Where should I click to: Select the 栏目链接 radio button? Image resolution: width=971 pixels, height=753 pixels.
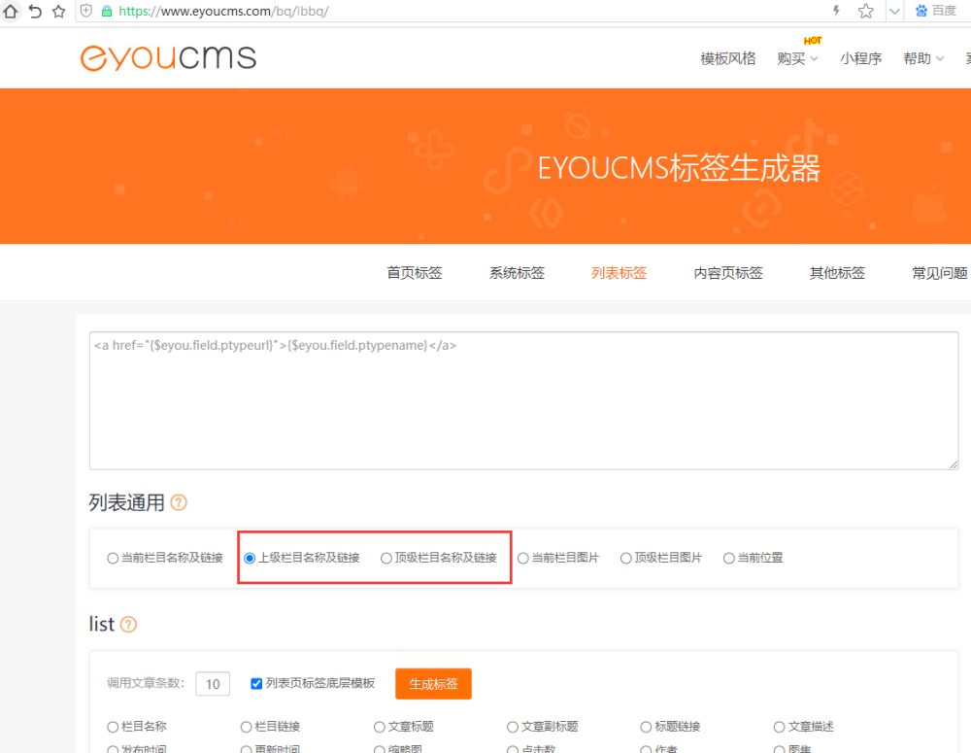(x=246, y=727)
